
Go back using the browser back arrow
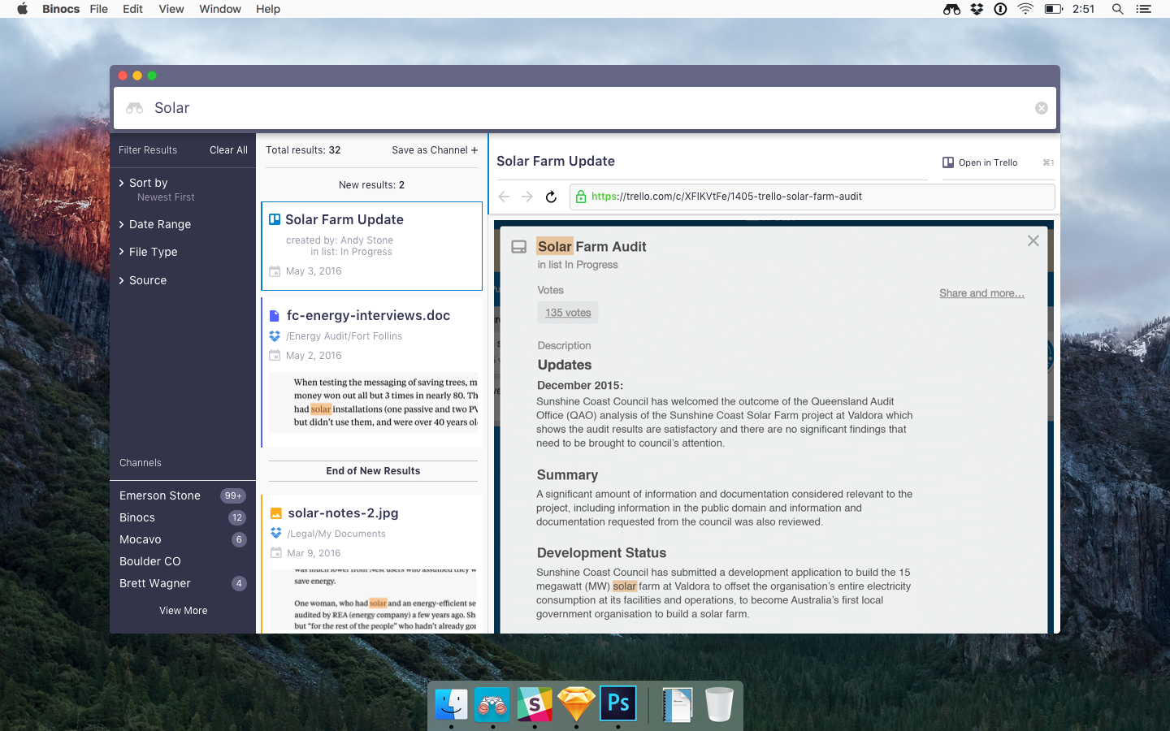click(x=504, y=197)
